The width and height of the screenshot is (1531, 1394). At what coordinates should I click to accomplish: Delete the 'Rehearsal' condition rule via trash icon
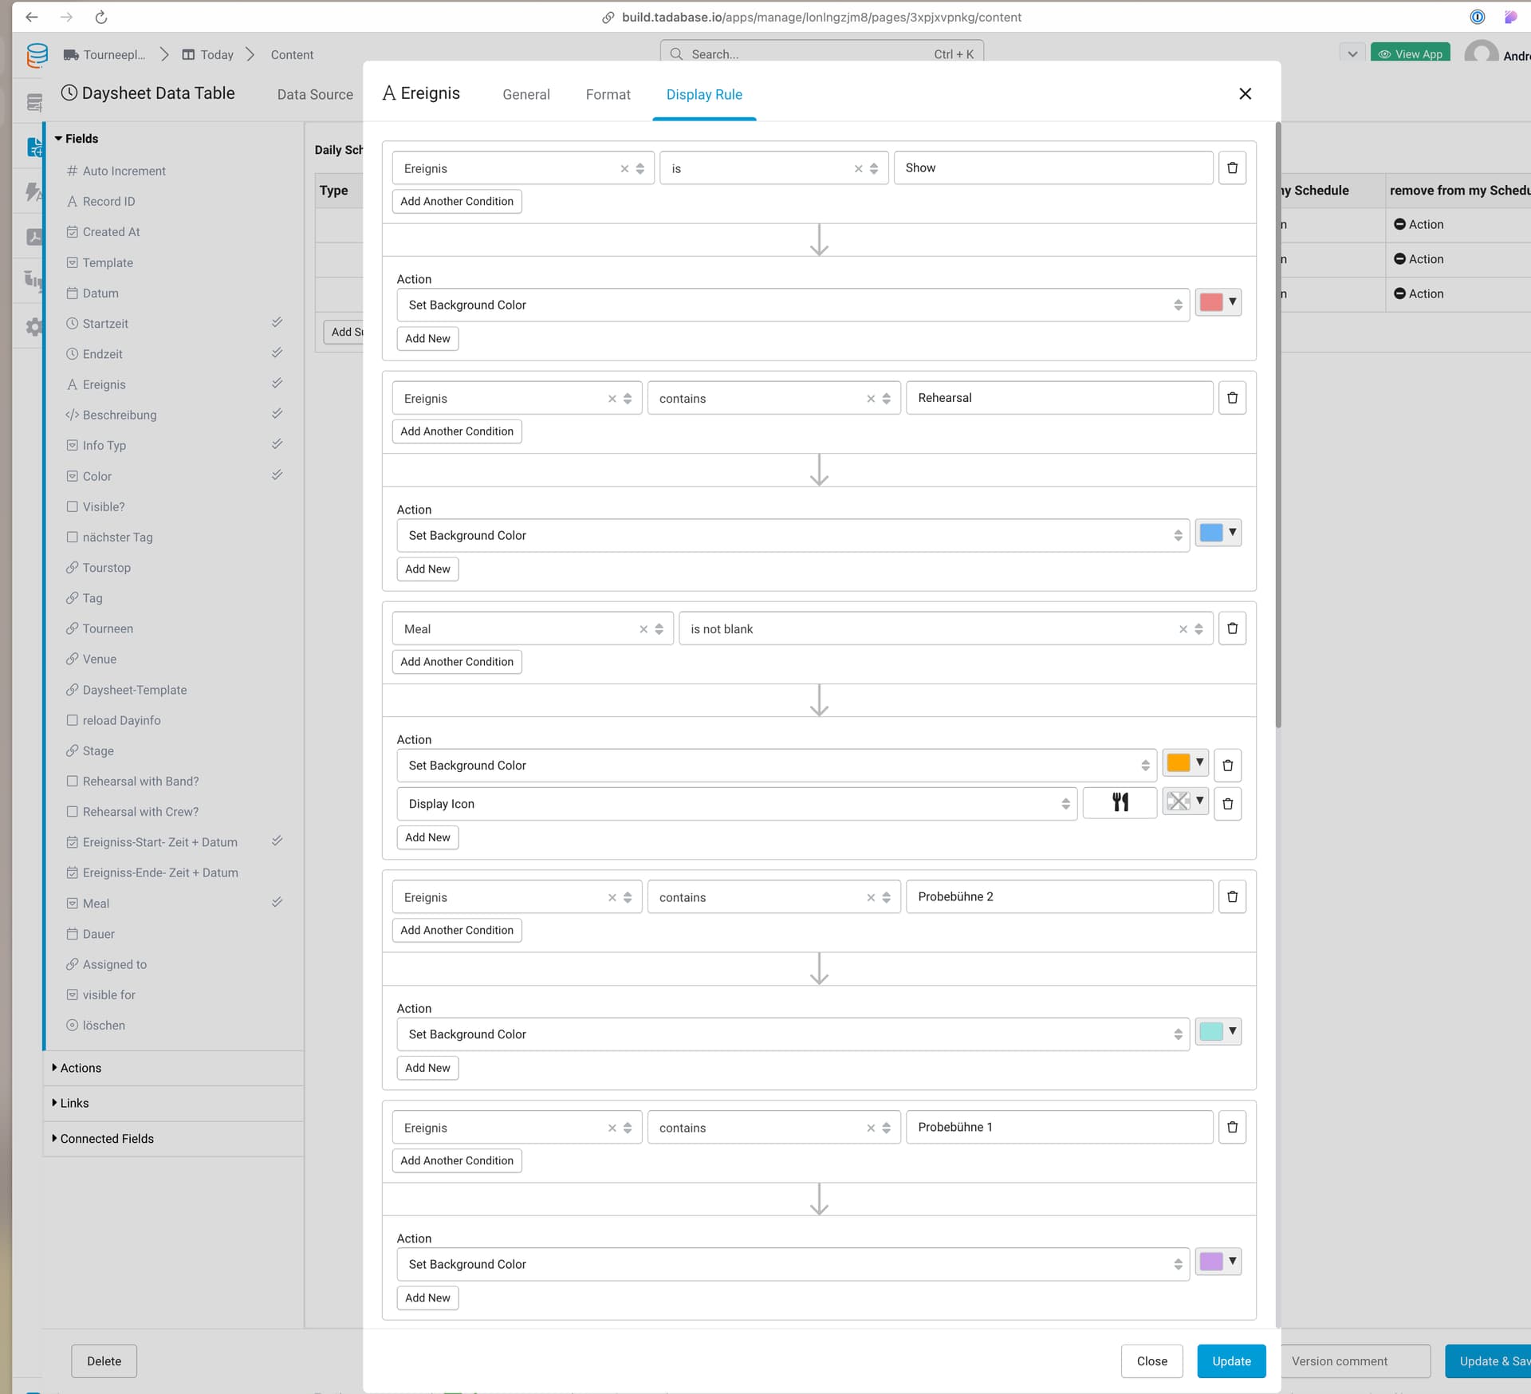[1232, 398]
